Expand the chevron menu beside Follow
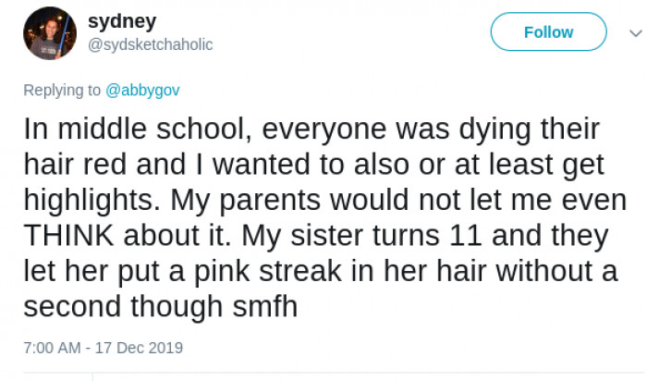 [624, 32]
